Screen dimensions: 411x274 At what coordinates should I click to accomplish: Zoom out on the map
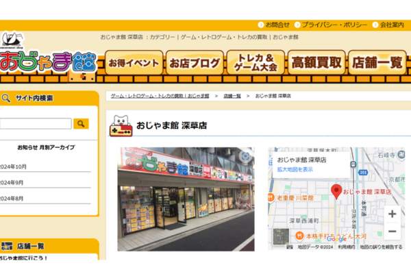pos(392,232)
